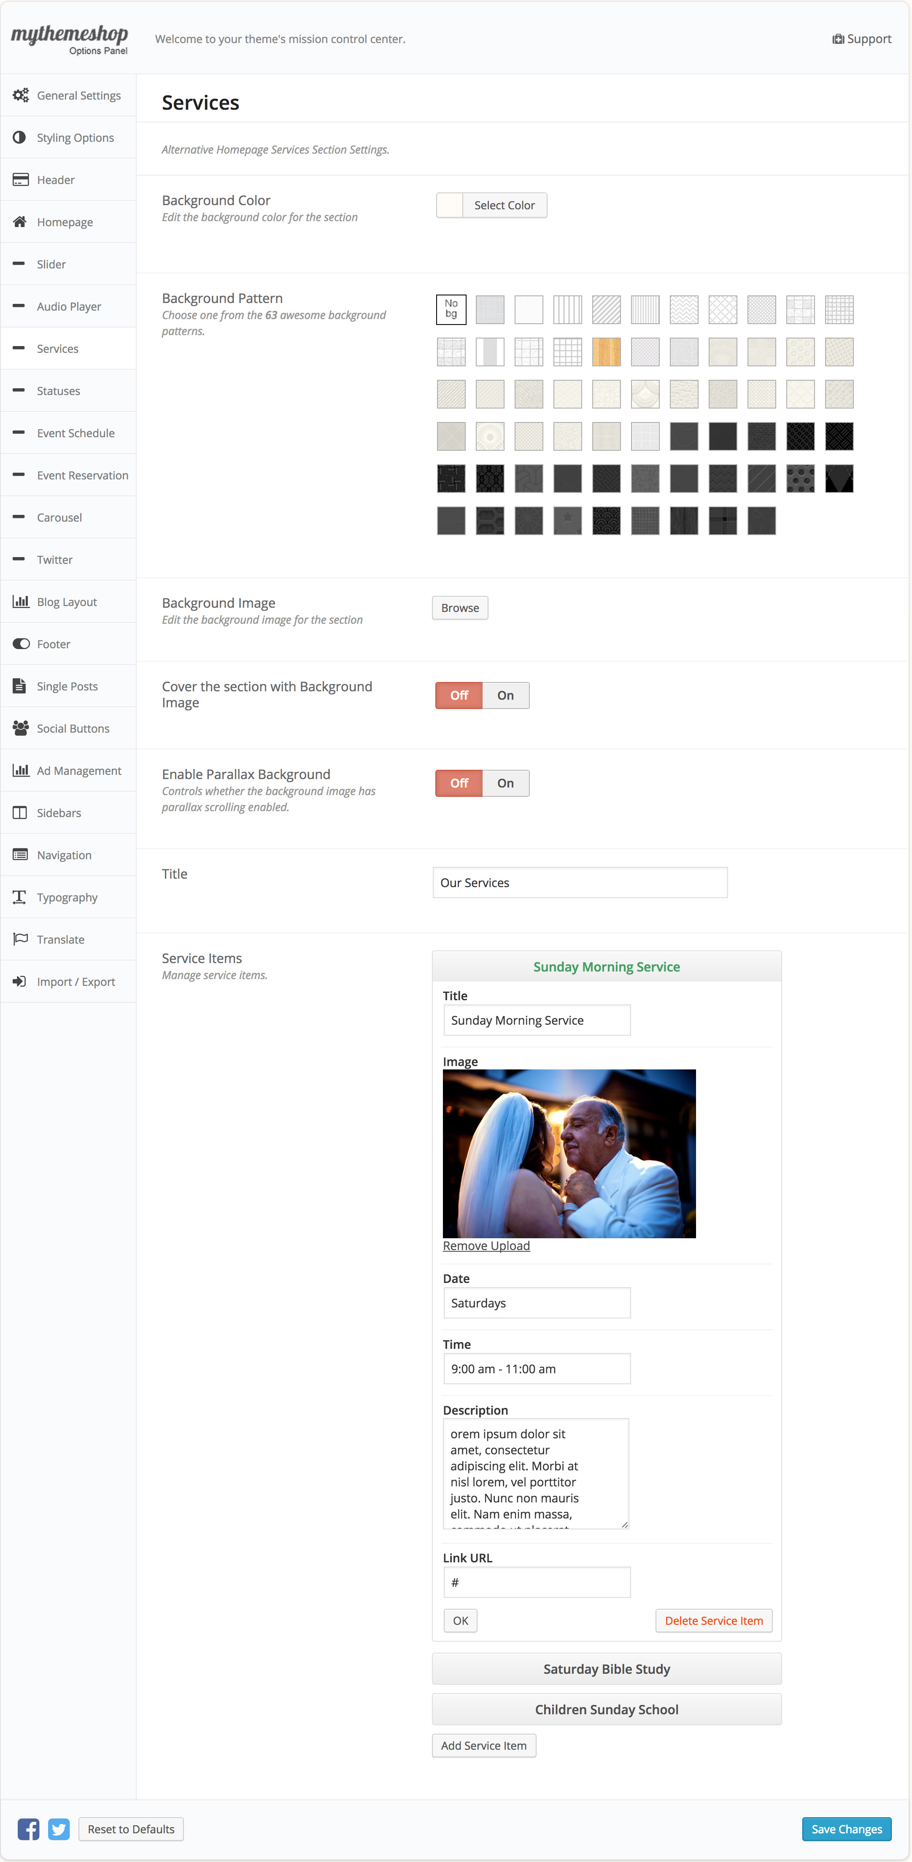The image size is (912, 1862).
Task: Click Select Color for background color
Action: coord(504,205)
